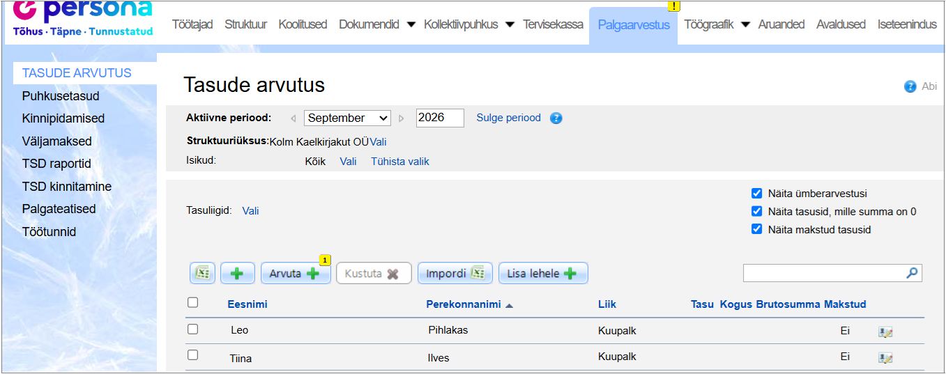Click Vali link for Tasuliigid
Viewport: 946px width, 374px height.
tap(250, 210)
